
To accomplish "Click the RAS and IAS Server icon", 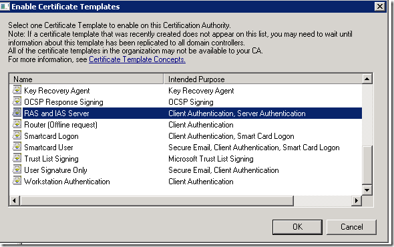I will (x=17, y=113).
